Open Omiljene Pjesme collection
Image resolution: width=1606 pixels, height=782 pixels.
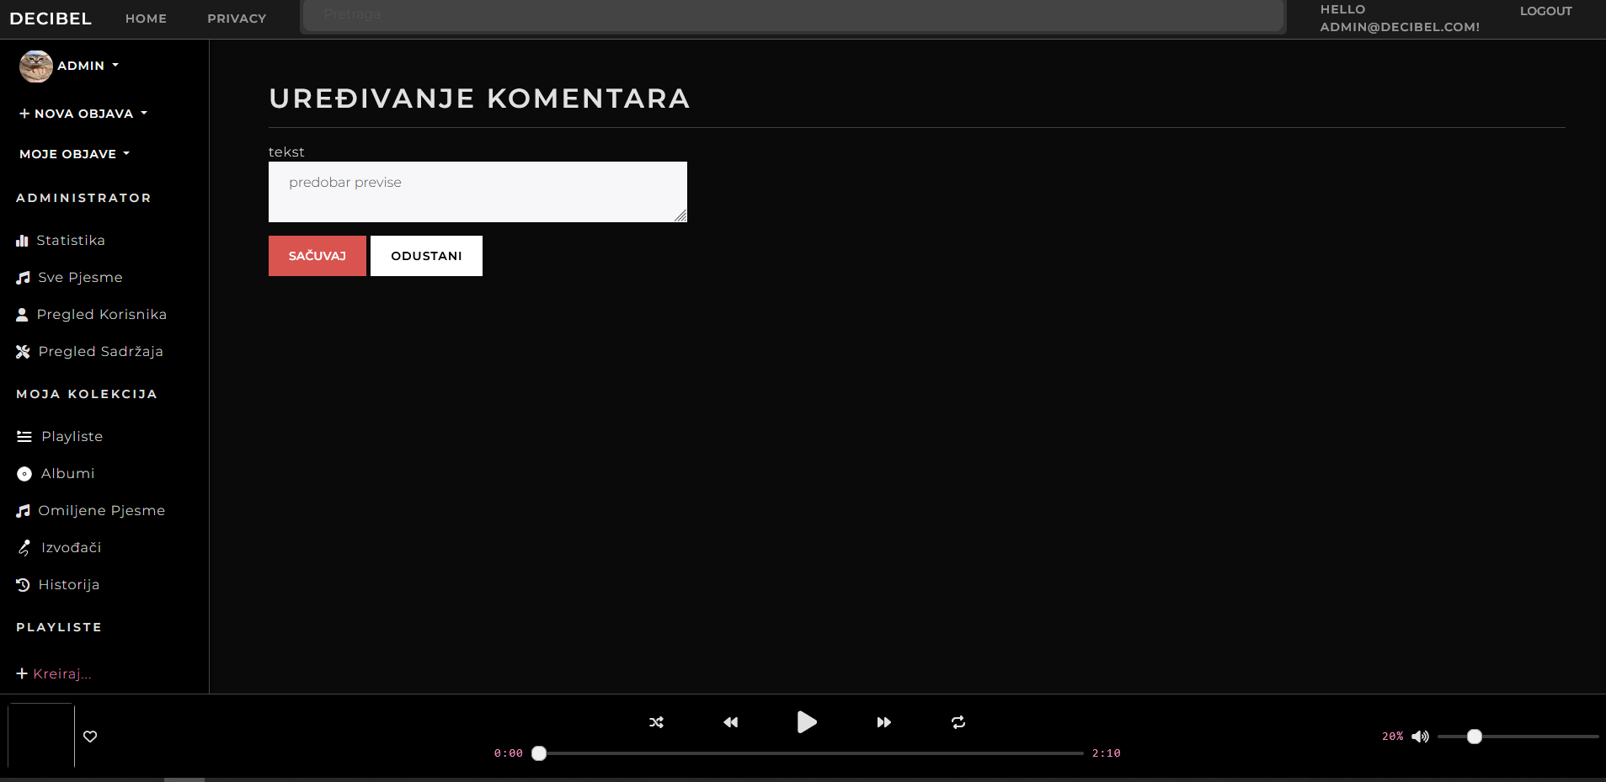tap(101, 511)
